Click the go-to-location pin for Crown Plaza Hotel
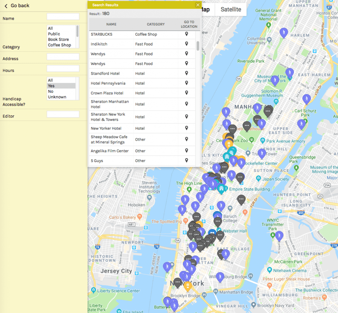This screenshot has height=313, width=338. pyautogui.click(x=187, y=93)
